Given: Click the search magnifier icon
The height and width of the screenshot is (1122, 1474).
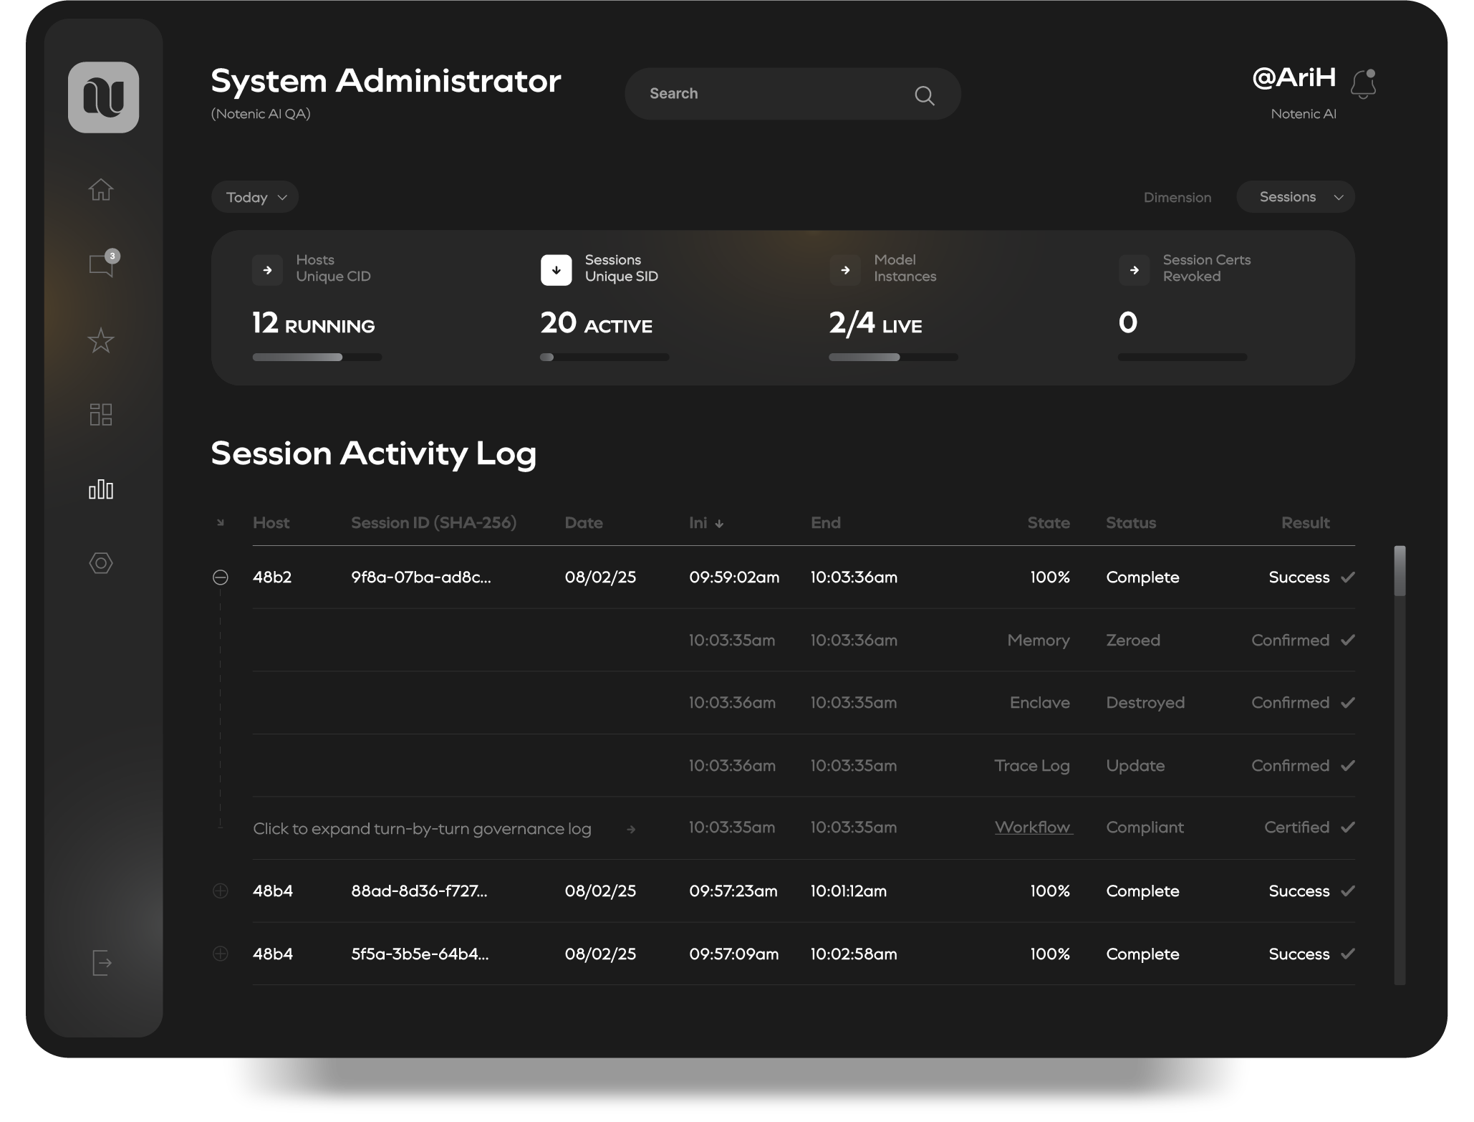Looking at the screenshot, I should [x=924, y=95].
